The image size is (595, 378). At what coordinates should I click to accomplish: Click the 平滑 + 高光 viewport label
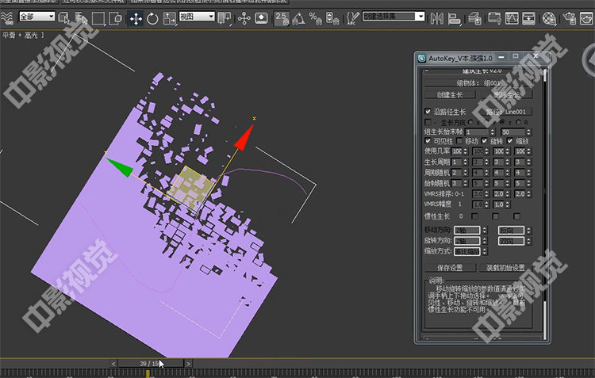click(x=20, y=34)
